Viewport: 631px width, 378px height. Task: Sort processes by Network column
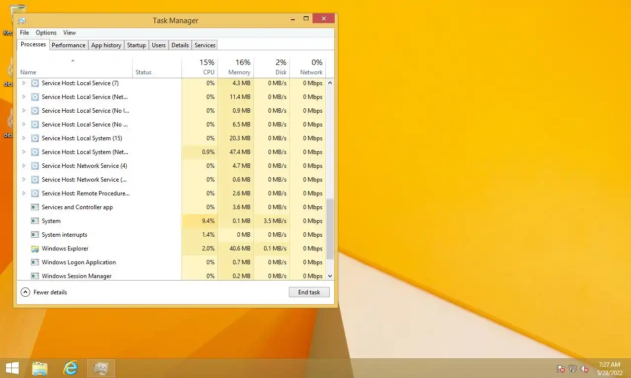(308, 67)
